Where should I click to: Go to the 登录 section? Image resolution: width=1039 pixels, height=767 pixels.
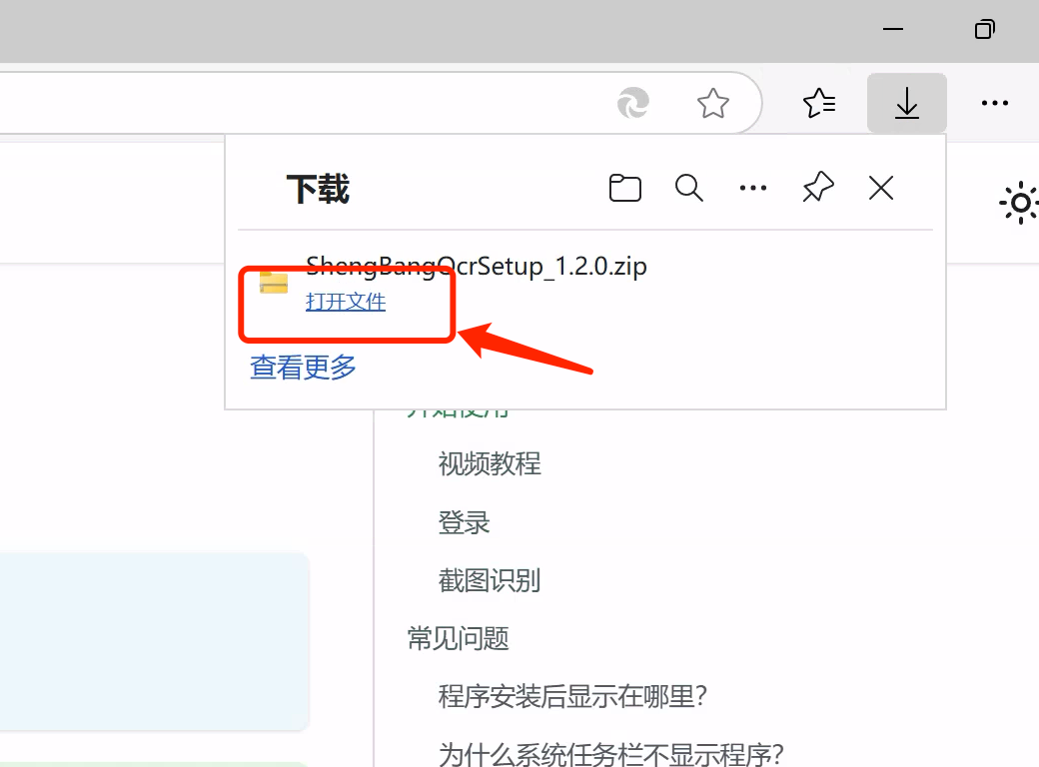[x=464, y=522]
